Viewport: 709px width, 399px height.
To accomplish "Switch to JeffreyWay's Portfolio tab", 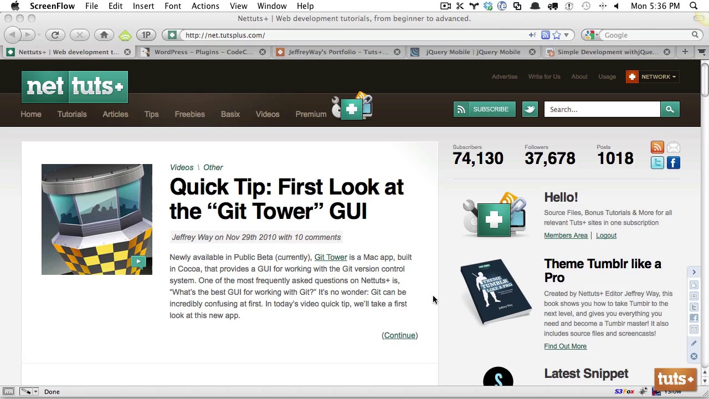I will [338, 52].
